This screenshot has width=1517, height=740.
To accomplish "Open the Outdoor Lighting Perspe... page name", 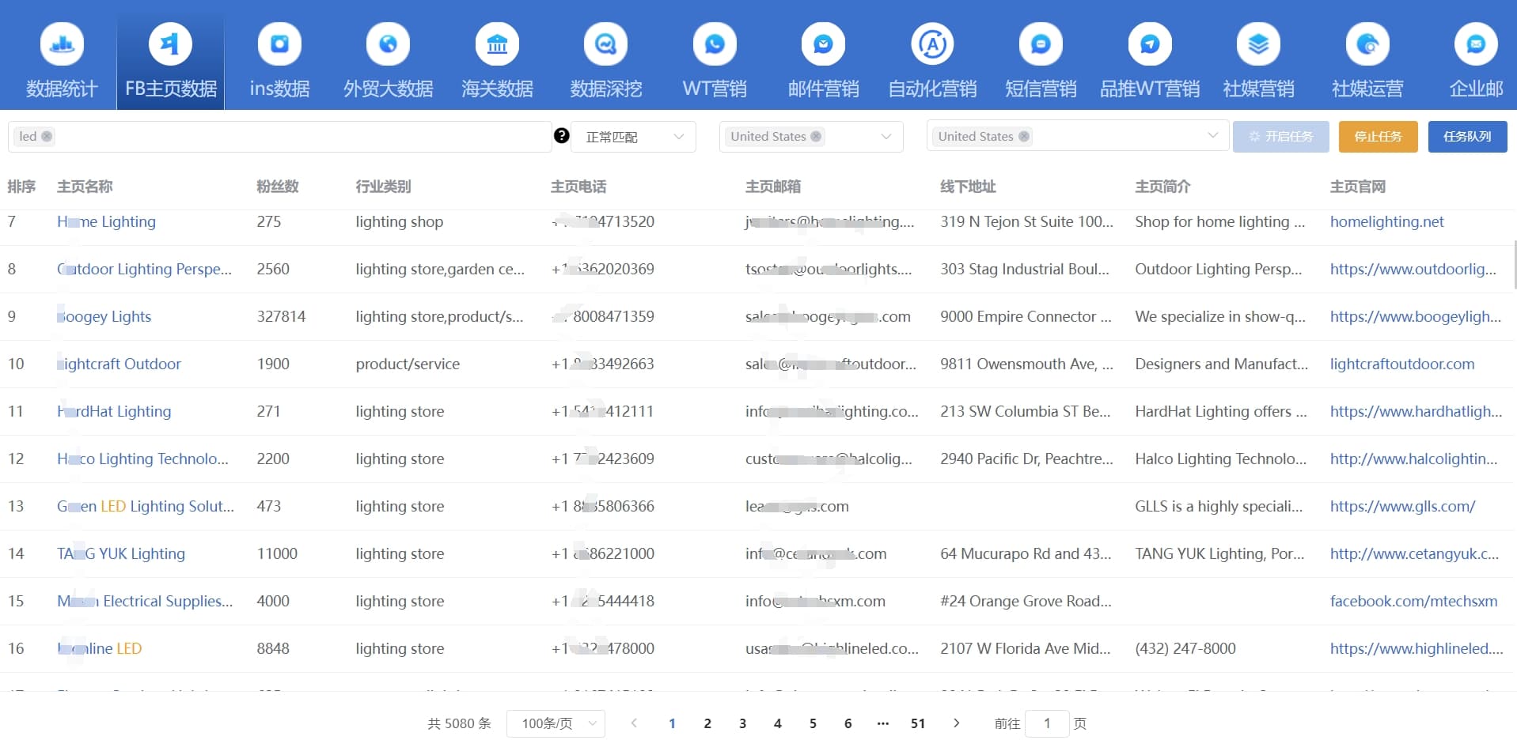I will pos(144,269).
